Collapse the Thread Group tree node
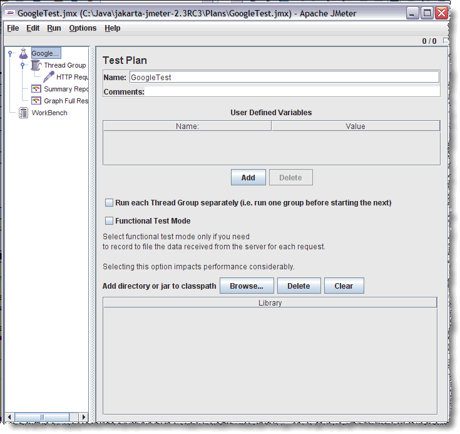 tap(23, 65)
